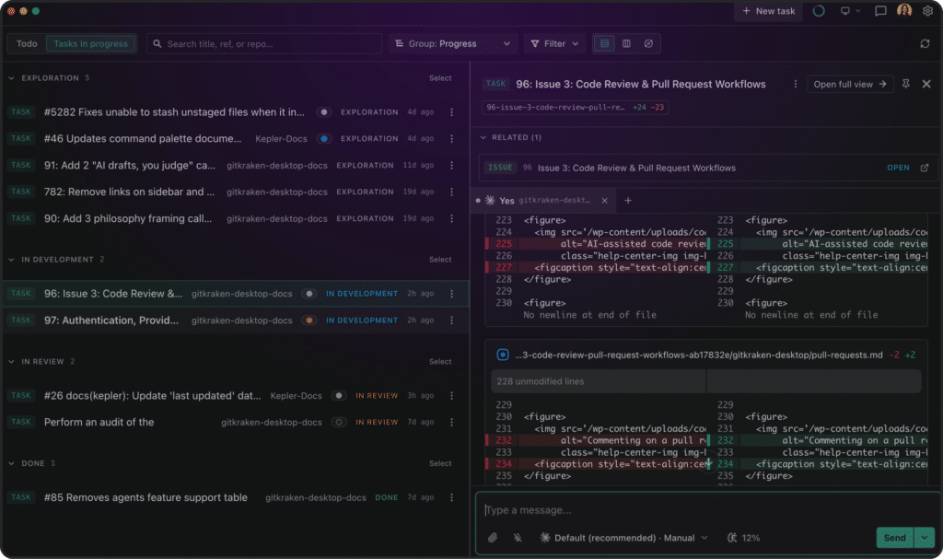Open kebab menu for task #46
943x559 pixels.
pos(451,138)
